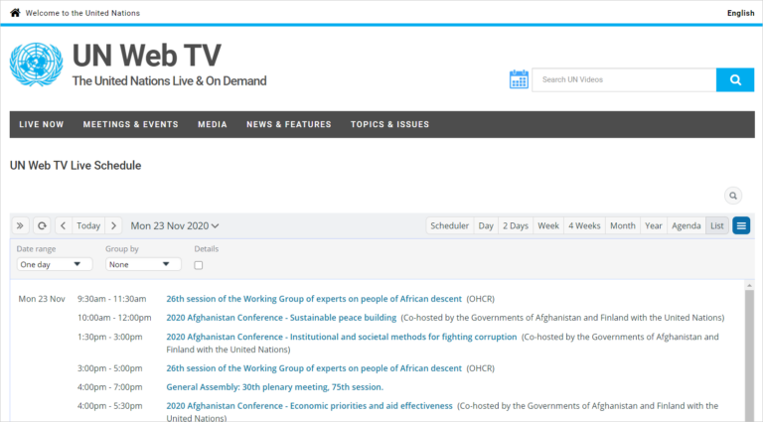The height and width of the screenshot is (422, 763).
Task: Open the News & Features menu
Action: [288, 124]
